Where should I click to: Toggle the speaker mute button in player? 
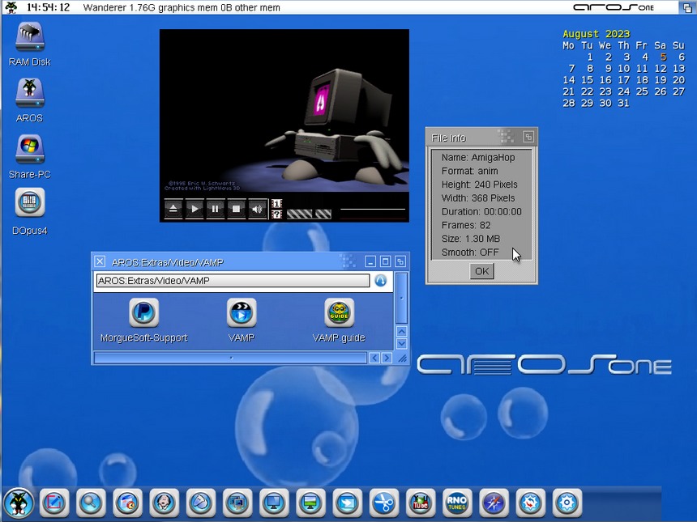[257, 209]
